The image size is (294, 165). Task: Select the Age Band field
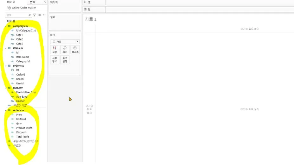click(22, 97)
